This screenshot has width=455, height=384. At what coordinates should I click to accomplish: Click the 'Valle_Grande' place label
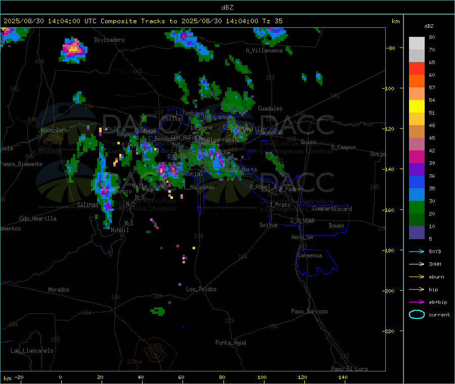tap(150, 186)
